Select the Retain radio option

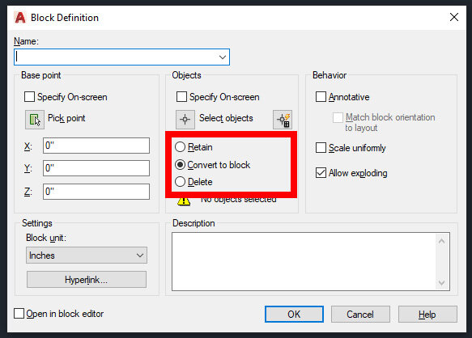click(x=180, y=147)
